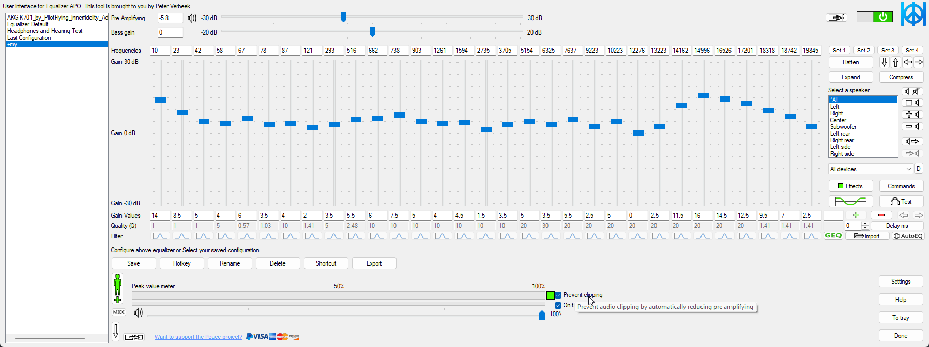Uncheck the Prevent clipping checkbox

click(558, 295)
